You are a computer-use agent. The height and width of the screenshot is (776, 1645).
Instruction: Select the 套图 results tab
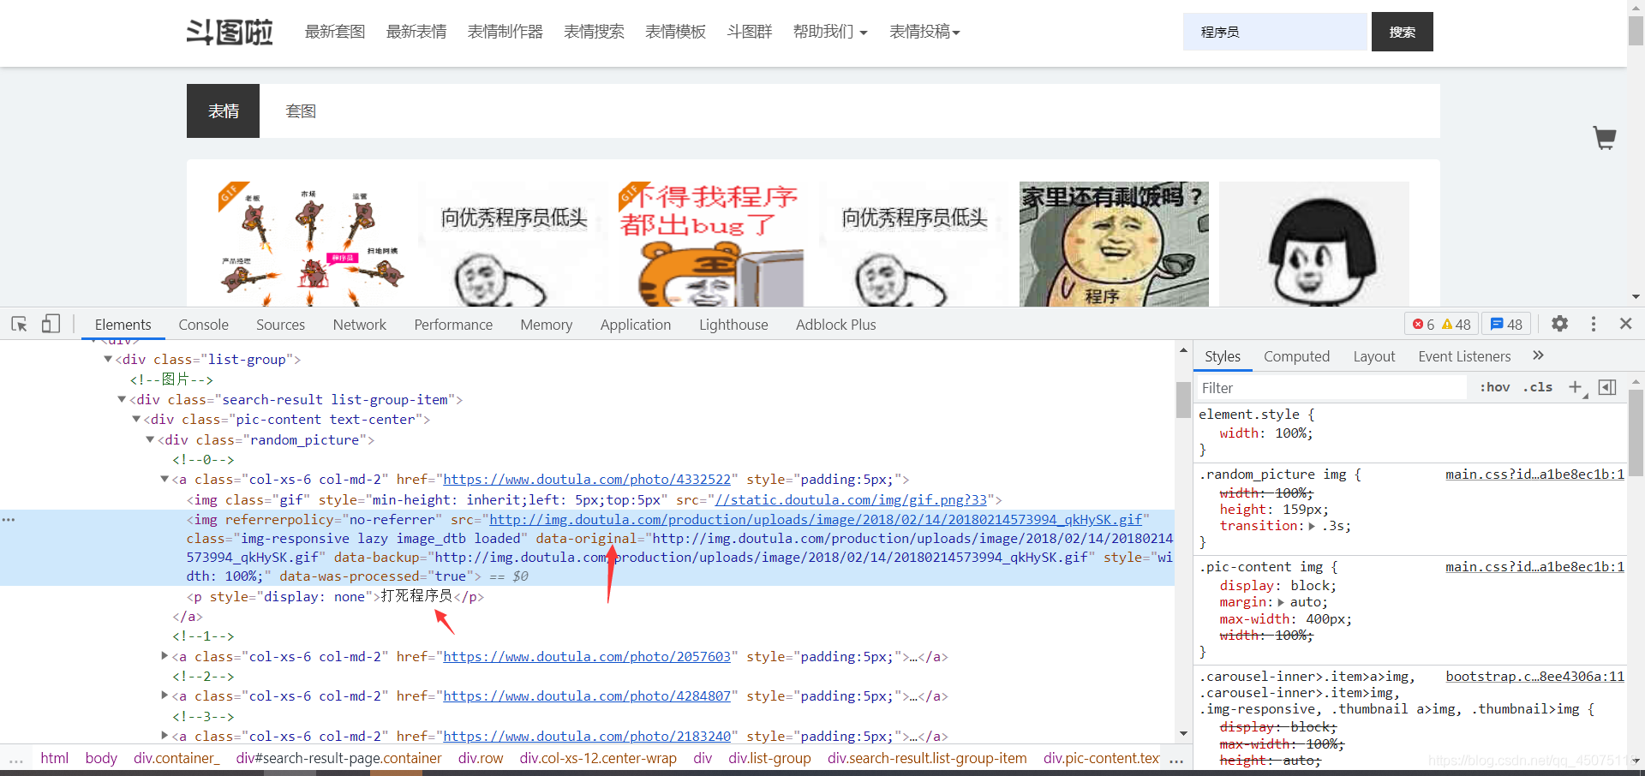coord(301,110)
